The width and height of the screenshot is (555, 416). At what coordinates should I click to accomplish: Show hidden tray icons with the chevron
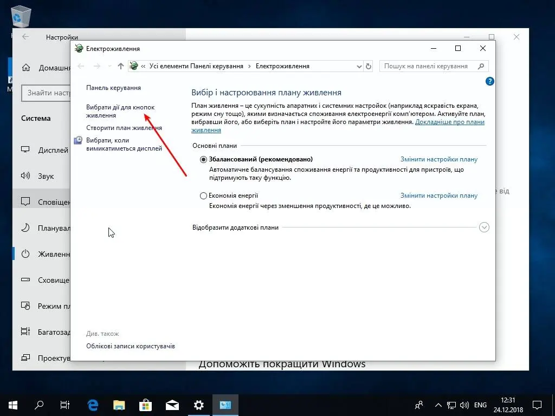click(438, 405)
